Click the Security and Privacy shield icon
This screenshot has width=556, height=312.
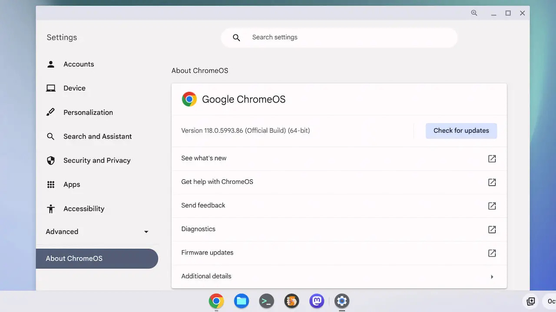click(x=51, y=160)
